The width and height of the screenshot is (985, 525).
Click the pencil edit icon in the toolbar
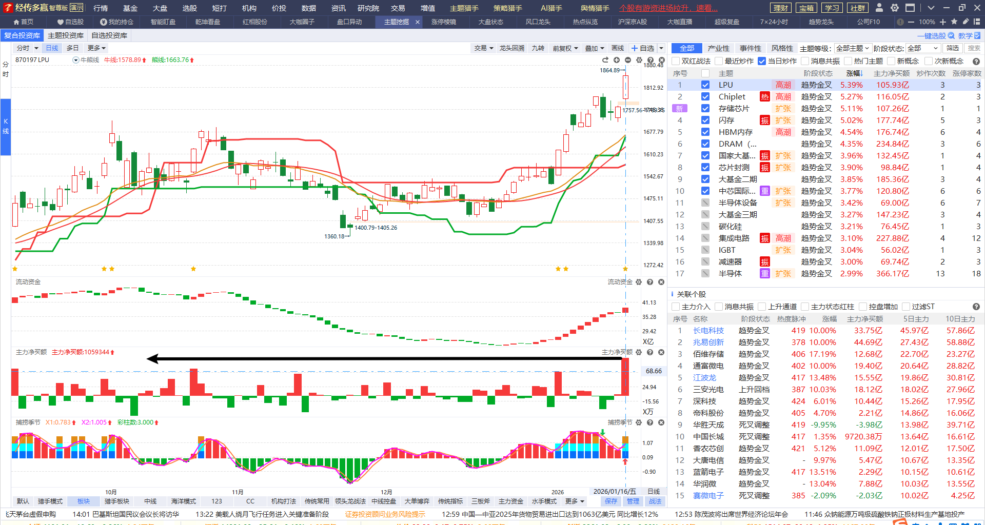coord(966,22)
